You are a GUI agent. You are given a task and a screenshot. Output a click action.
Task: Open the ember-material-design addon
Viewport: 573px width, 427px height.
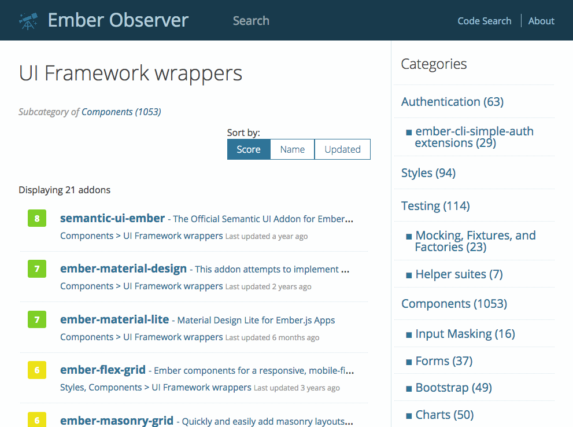coord(123,268)
